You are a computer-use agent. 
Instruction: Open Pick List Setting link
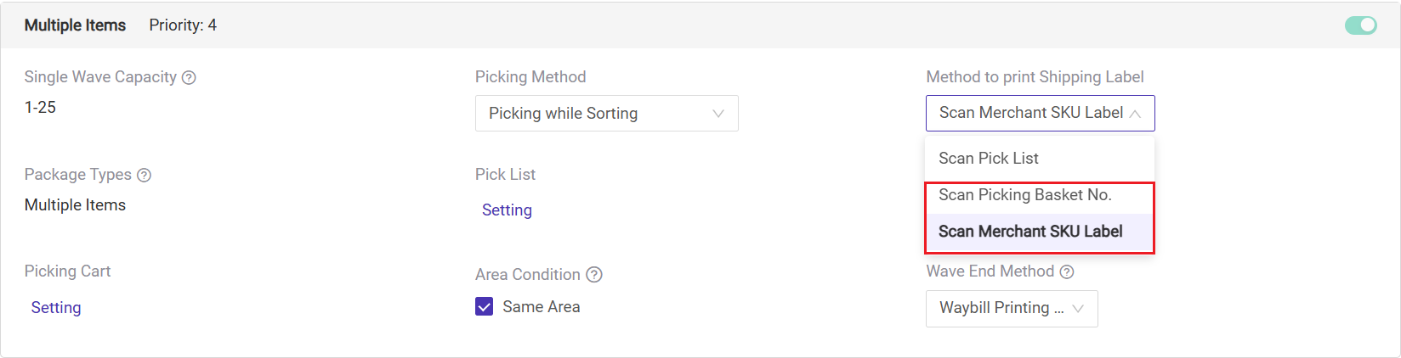[507, 210]
